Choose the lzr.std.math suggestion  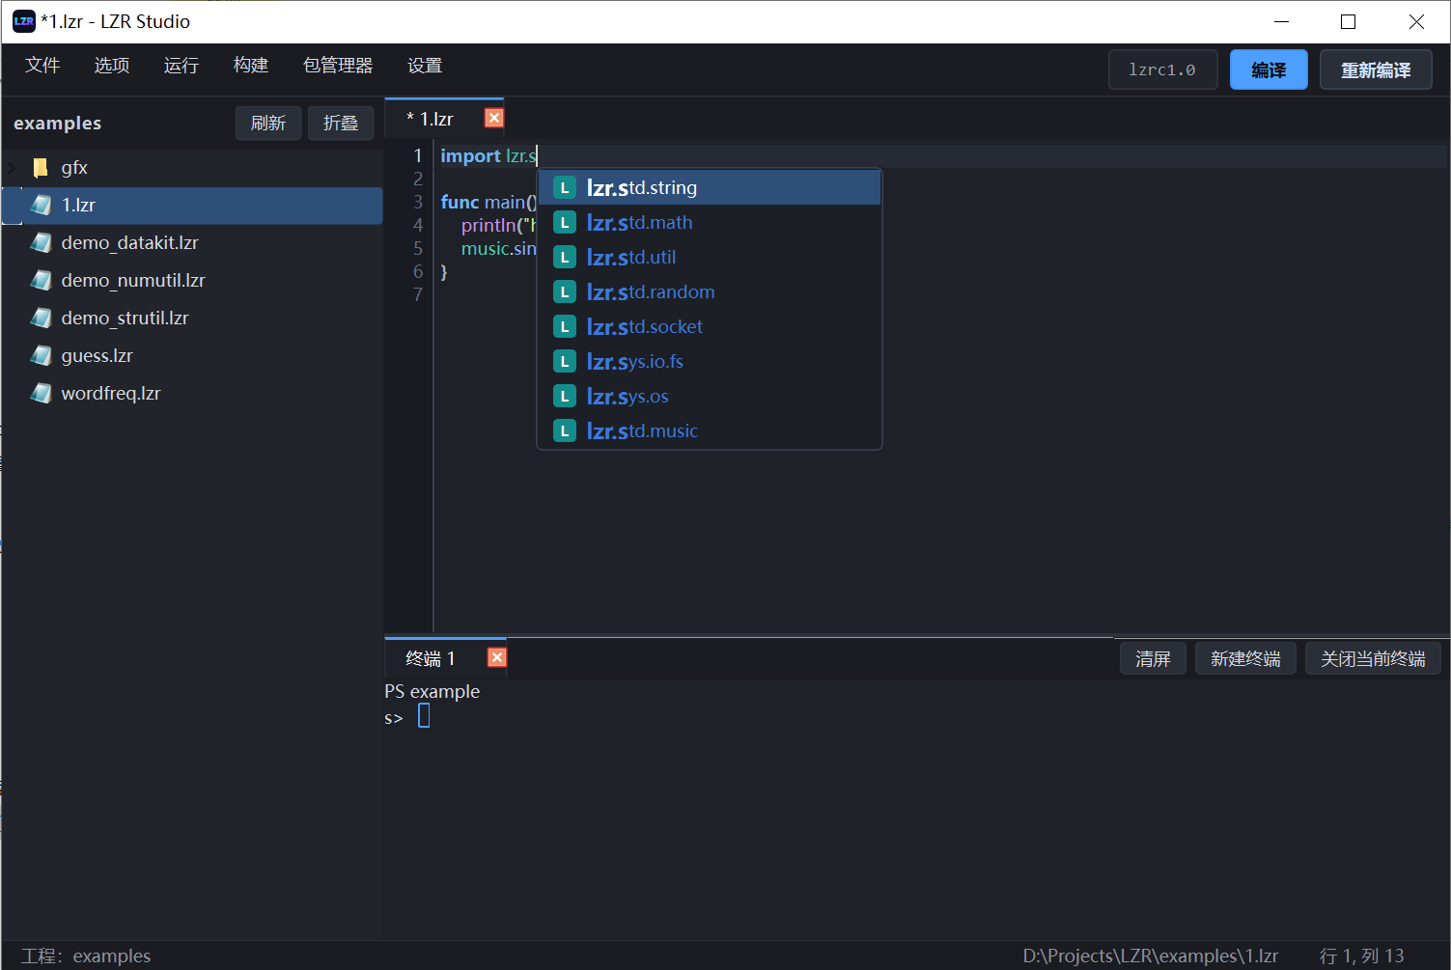coord(710,223)
